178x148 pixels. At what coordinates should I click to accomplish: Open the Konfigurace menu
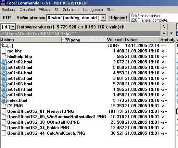pyautogui.click(x=93, y=10)
